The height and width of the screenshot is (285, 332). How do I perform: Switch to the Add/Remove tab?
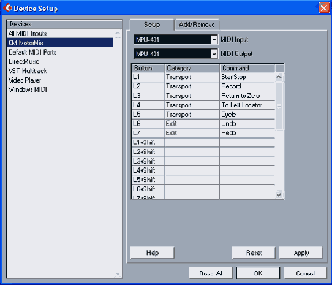coord(197,25)
